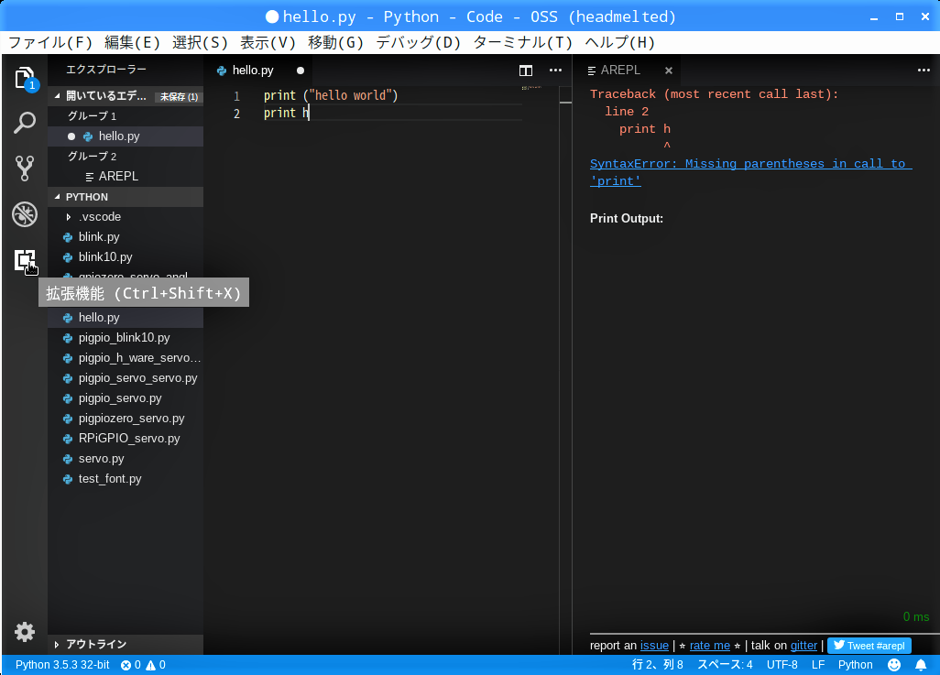
Task: Open the notifications bell
Action: (x=921, y=665)
